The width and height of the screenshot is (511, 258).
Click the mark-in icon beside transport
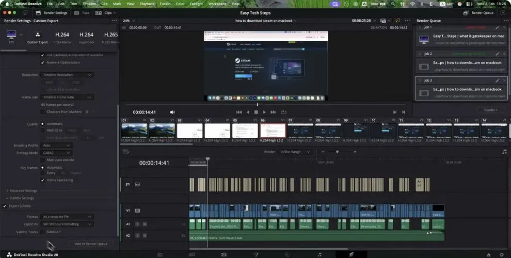click(x=395, y=112)
